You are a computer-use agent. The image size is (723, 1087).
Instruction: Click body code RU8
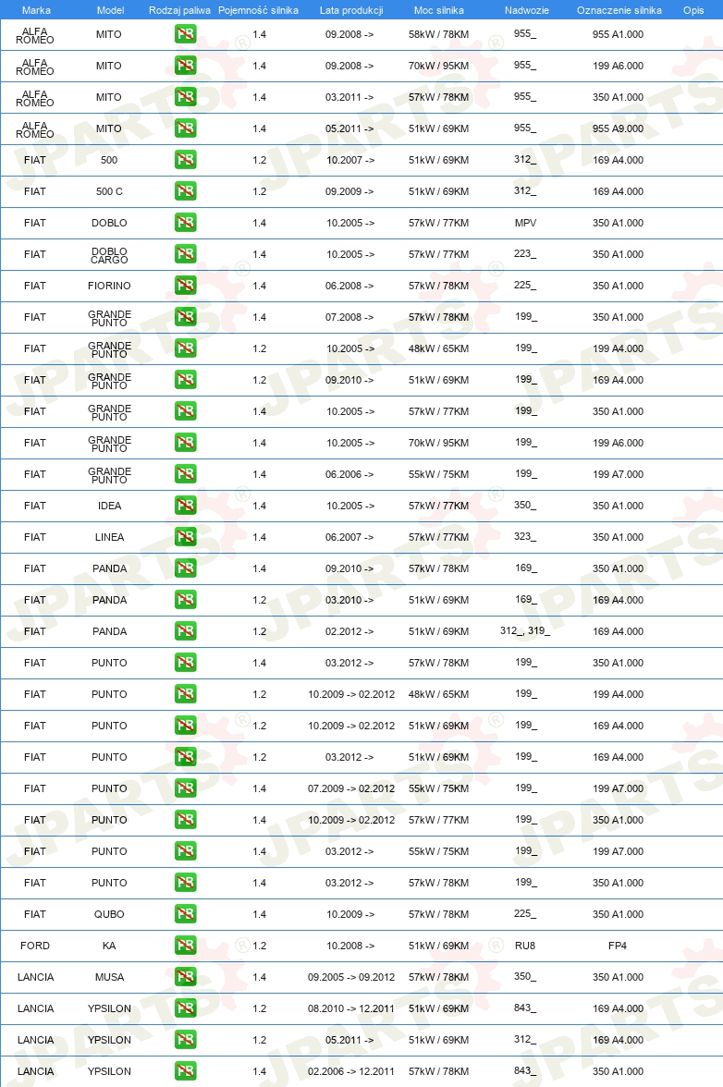525,946
